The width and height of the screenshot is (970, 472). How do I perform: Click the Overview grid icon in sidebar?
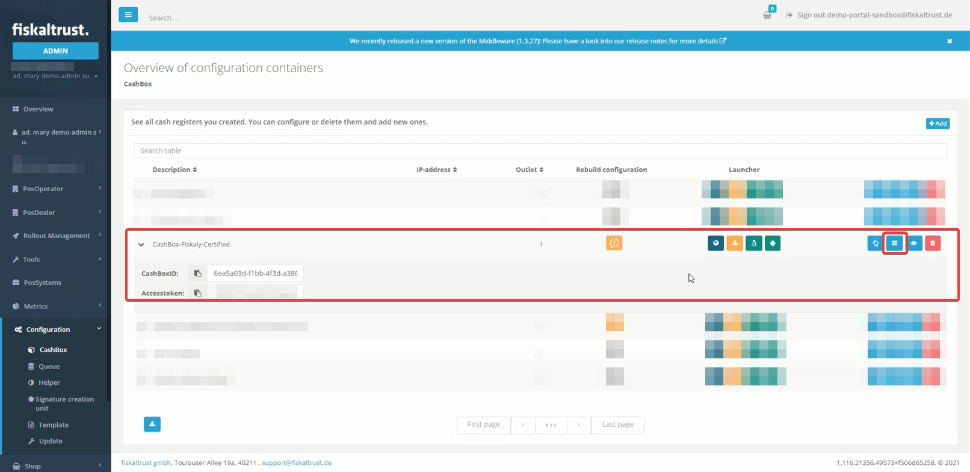(x=16, y=109)
